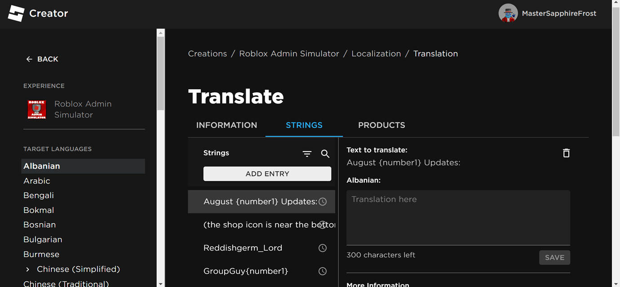
Task: Open the Creations breadcrumb link
Action: click(208, 54)
